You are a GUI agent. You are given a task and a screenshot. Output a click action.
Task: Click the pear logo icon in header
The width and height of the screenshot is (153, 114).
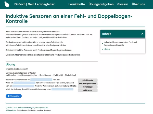click(7, 4)
